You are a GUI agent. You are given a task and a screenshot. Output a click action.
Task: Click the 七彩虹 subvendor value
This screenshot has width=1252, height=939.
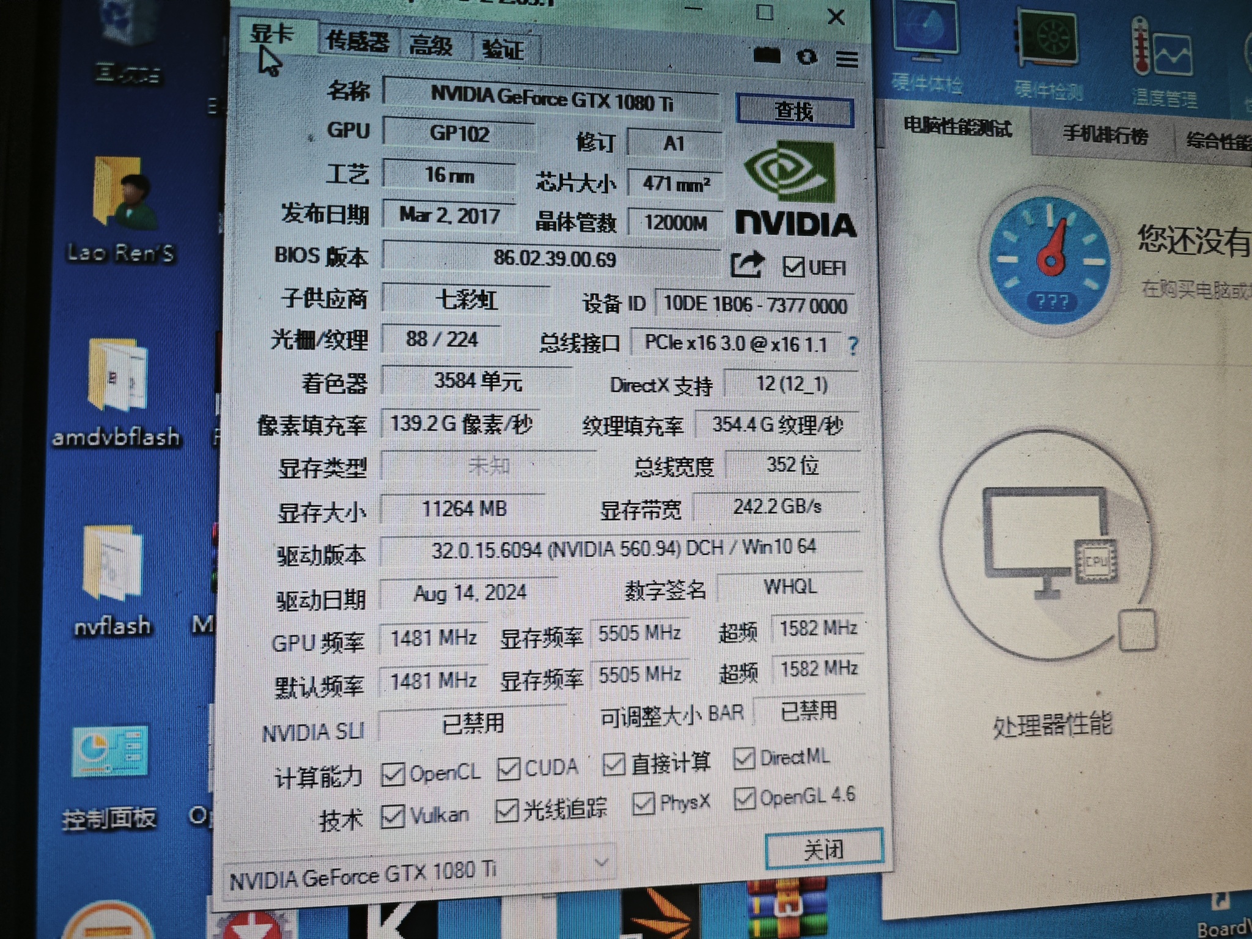click(x=466, y=300)
